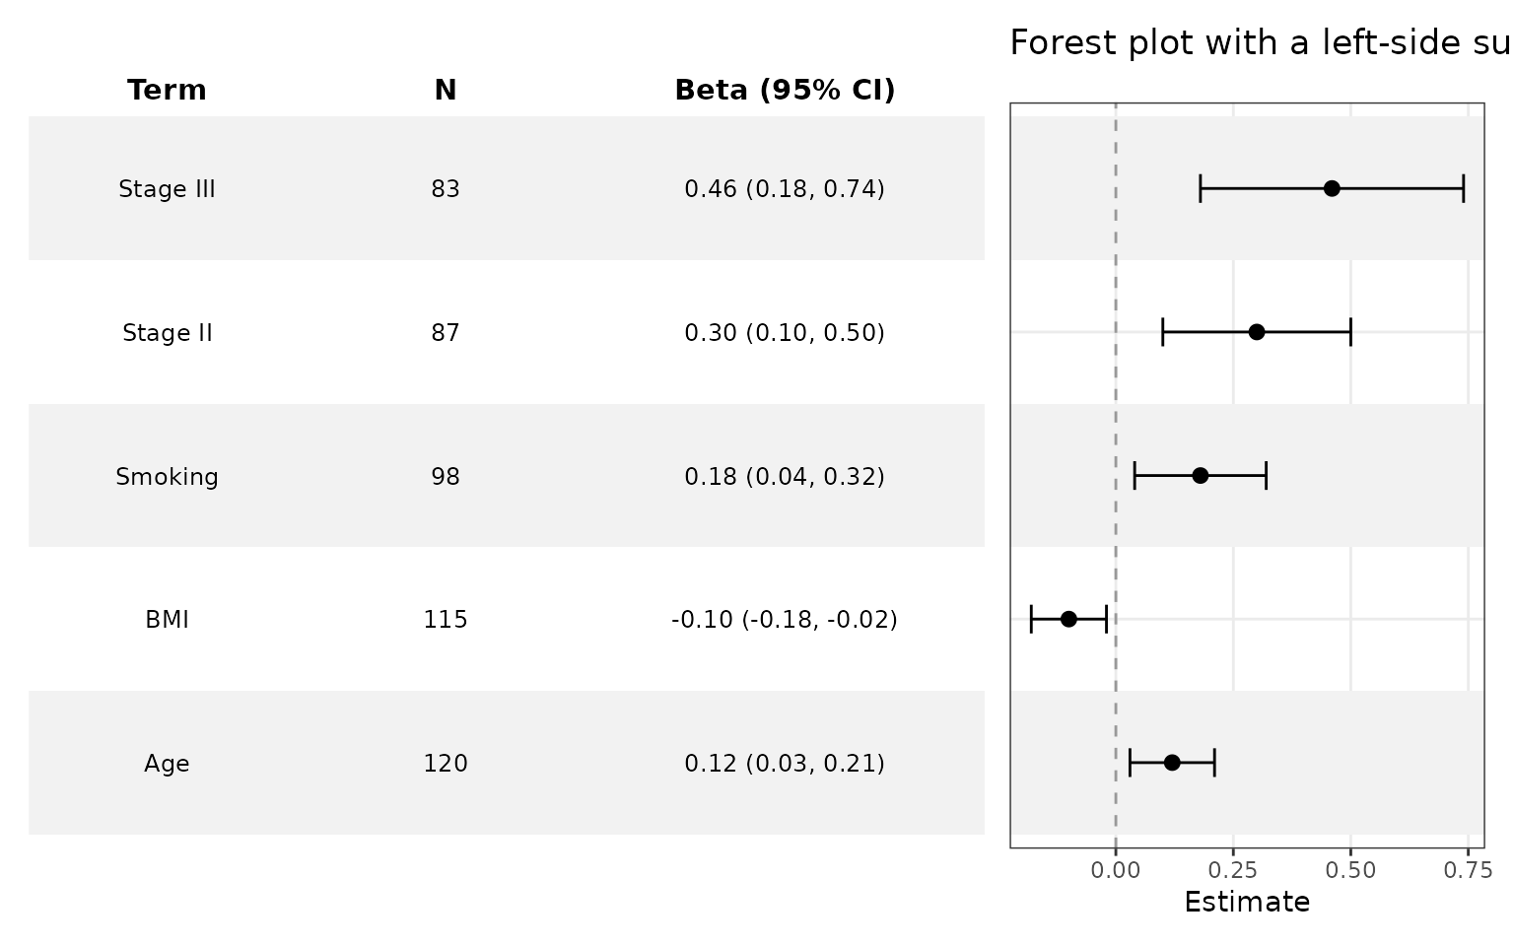Screen dimensions: 1514x946
Task: Click the Term column header
Action: pos(167,91)
